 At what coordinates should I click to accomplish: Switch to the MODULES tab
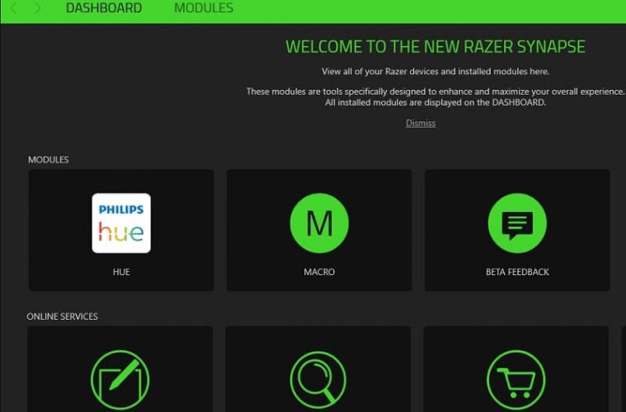pyautogui.click(x=204, y=8)
